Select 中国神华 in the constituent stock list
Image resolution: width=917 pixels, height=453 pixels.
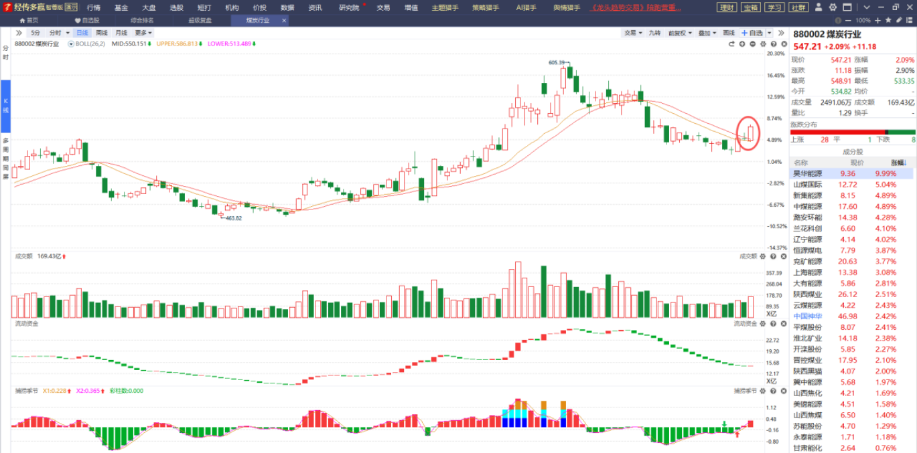tap(807, 316)
